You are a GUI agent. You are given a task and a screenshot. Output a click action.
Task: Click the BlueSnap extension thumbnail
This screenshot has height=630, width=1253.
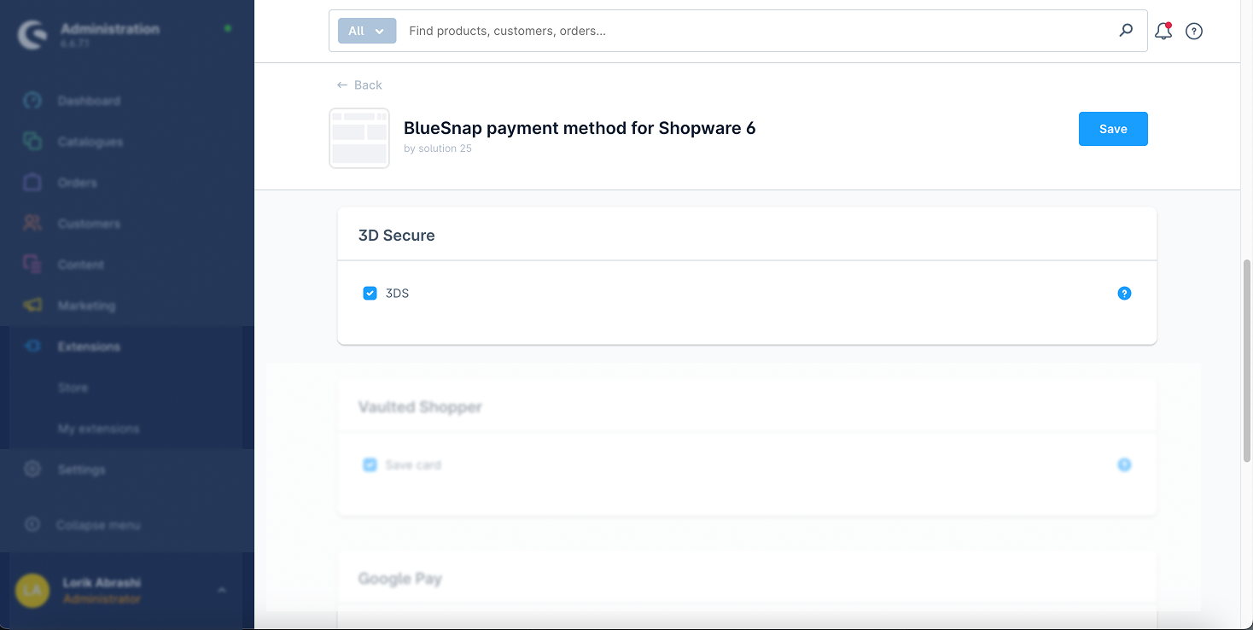click(359, 138)
